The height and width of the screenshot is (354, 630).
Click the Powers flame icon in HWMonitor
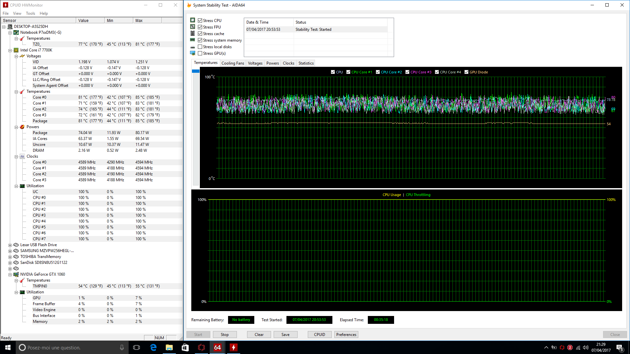point(22,127)
